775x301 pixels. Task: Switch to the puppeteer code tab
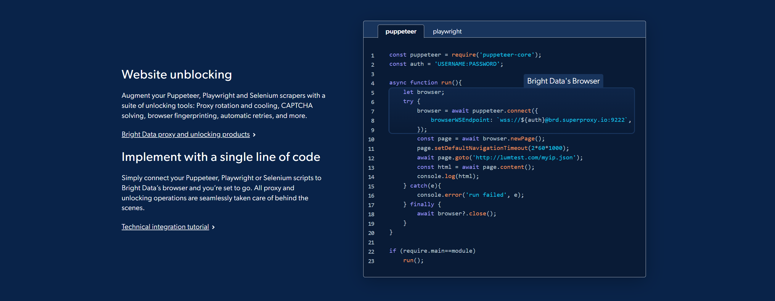(401, 32)
